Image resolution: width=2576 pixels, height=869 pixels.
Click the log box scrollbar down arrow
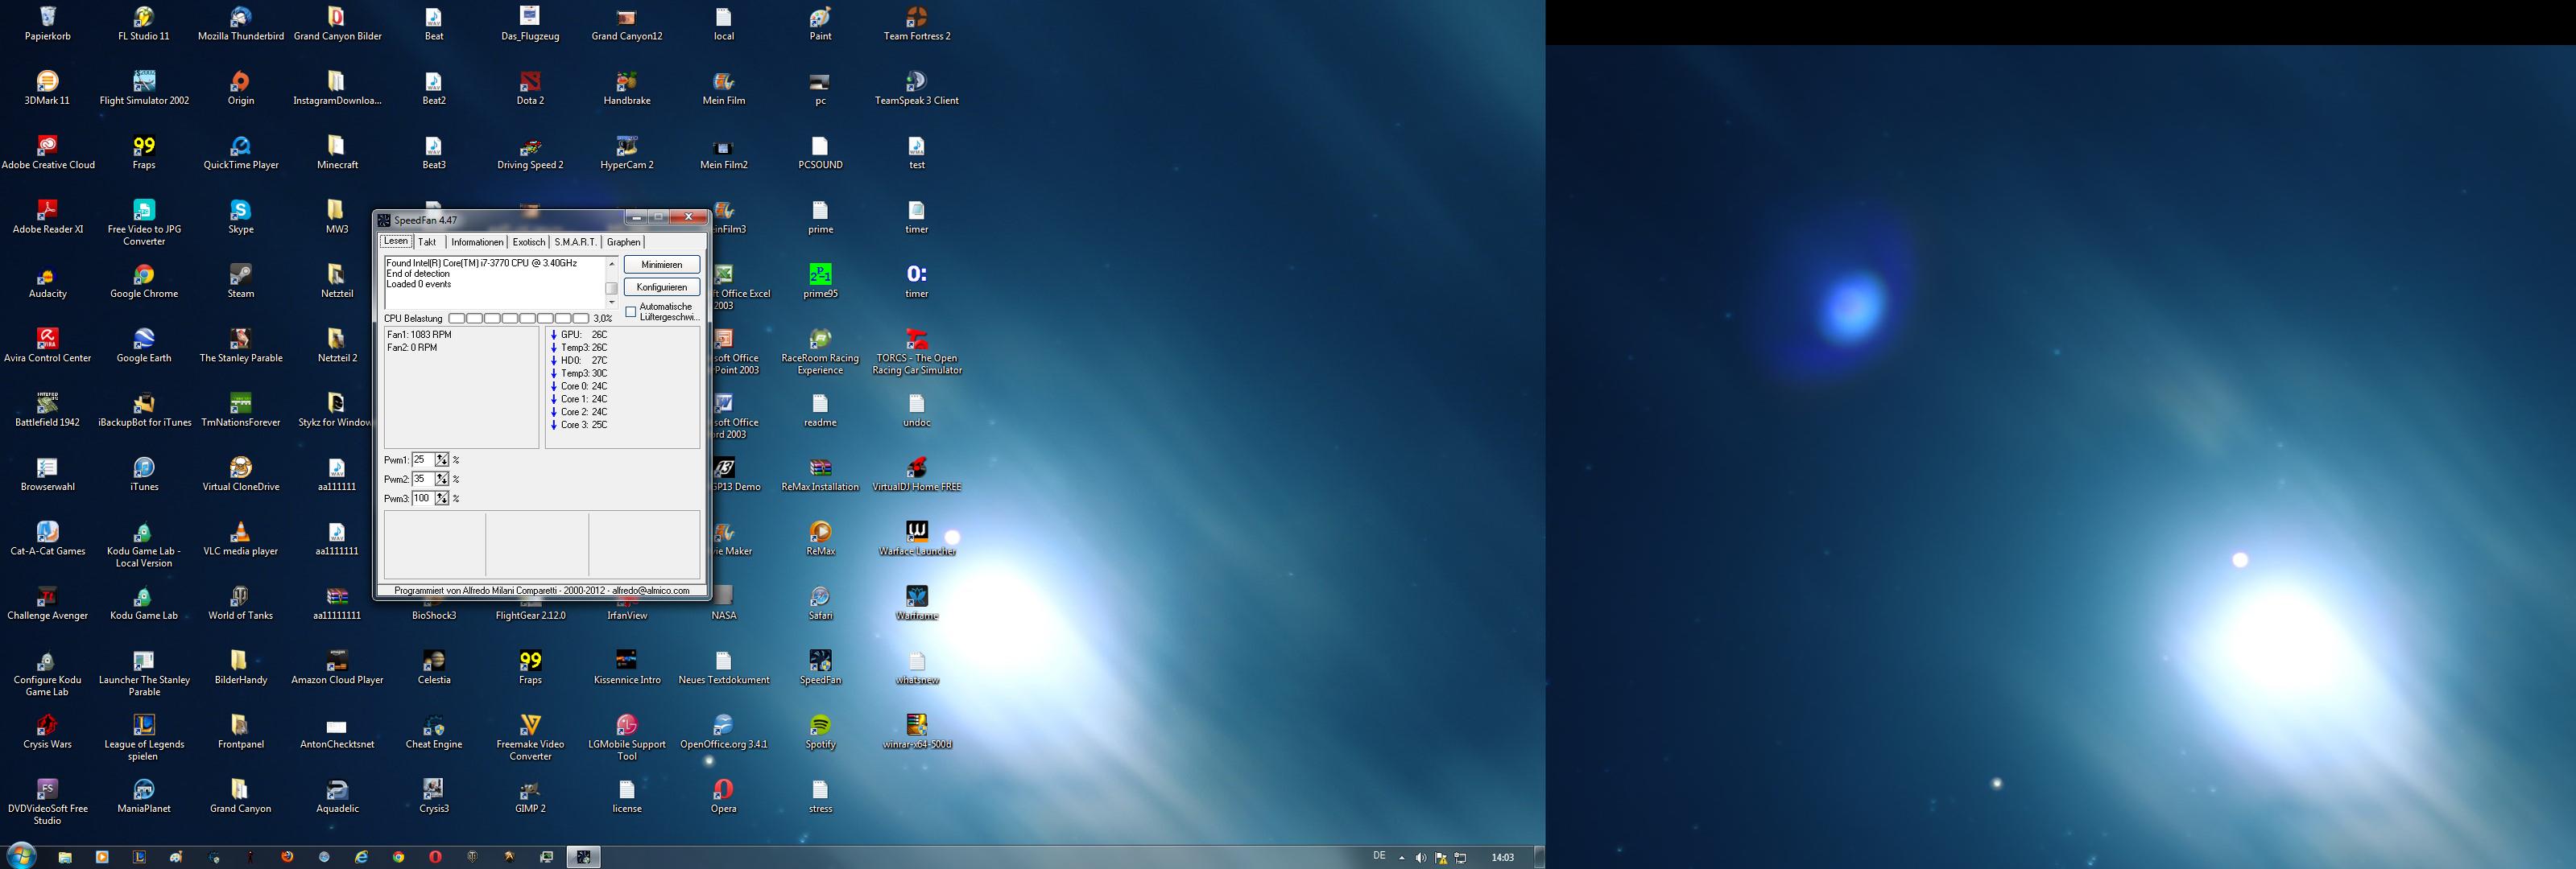[612, 303]
